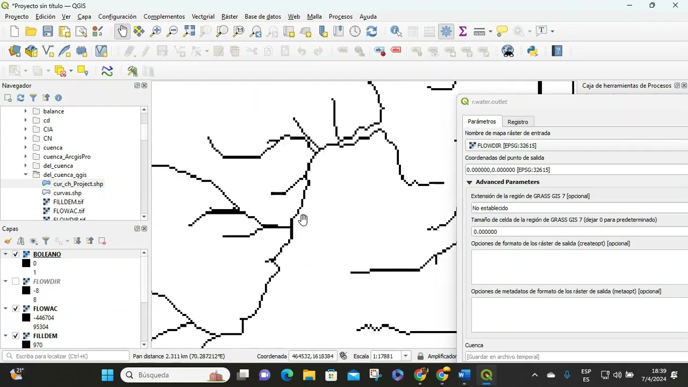Image resolution: width=688 pixels, height=387 pixels.
Task: Open the Processing Toolbox gear icon
Action: pyautogui.click(x=446, y=31)
